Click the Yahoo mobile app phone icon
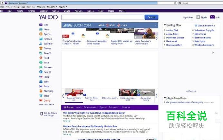Viewport: 223px width, 140px height. click(42, 114)
